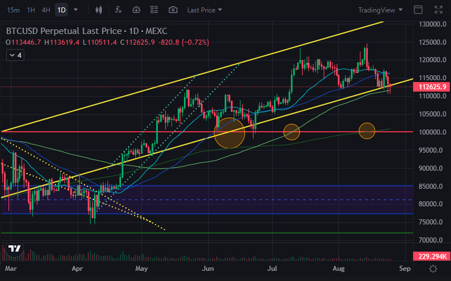Select the active 1D timeframe tab
The width and height of the screenshot is (451, 281).
tap(61, 10)
